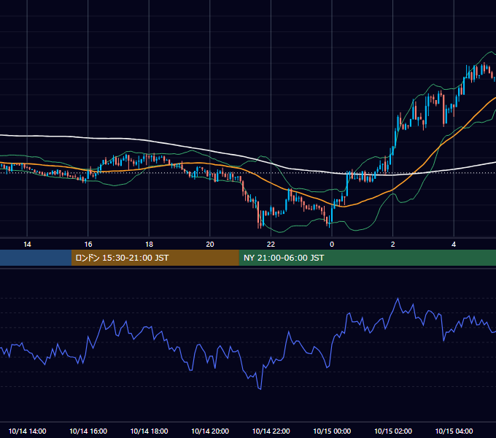
Task: Click the 0 hour label on price chart
Action: pos(332,245)
